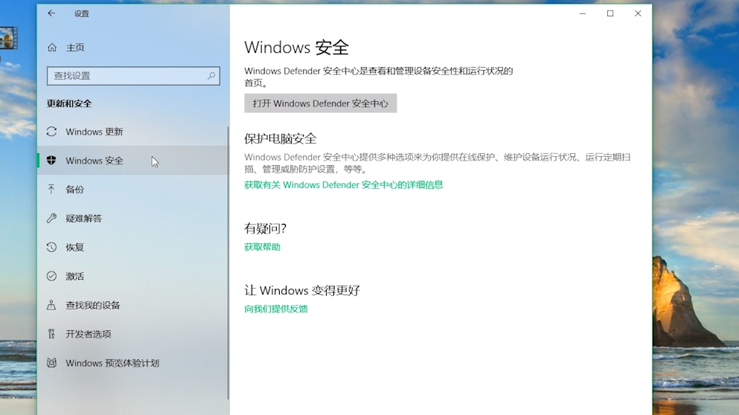Click the 疑难解答 wrench icon
The width and height of the screenshot is (739, 415).
51,218
